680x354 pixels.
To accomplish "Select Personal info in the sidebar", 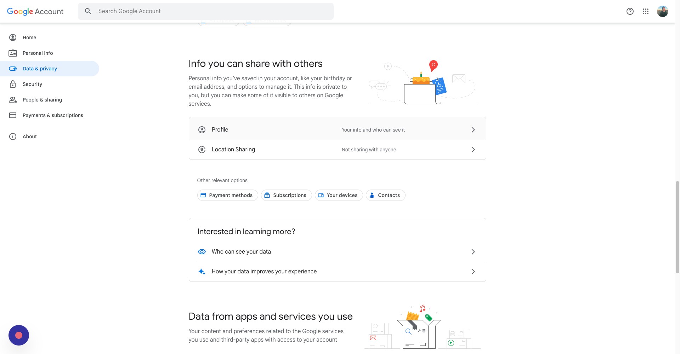I will (38, 53).
